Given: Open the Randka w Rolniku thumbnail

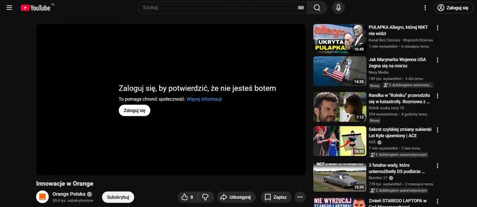Looking at the screenshot, I should coord(339,107).
